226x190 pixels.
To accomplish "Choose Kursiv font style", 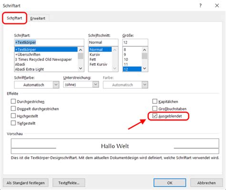I will coord(100,54).
